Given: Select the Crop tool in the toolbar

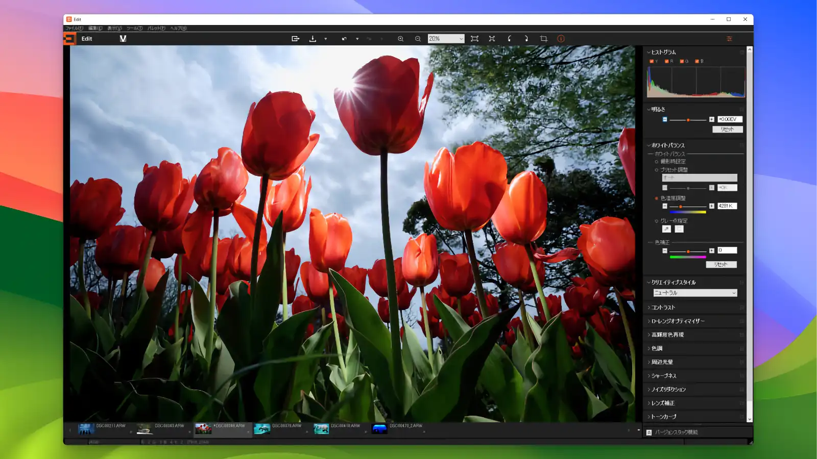Looking at the screenshot, I should 543,38.
